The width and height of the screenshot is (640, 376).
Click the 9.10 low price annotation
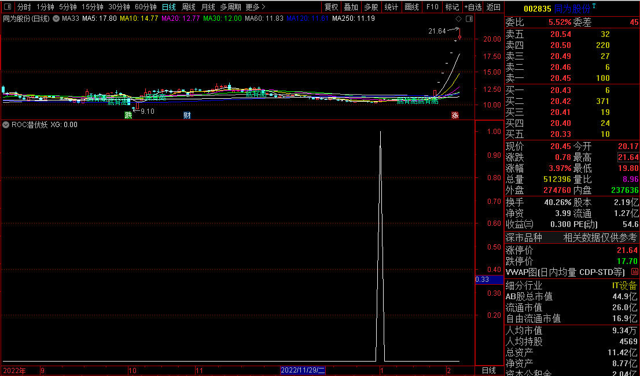click(x=148, y=111)
